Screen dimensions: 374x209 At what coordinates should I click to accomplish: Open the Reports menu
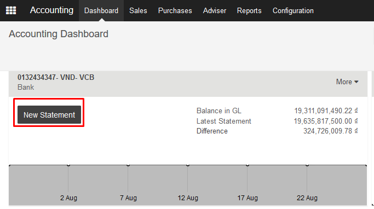(x=249, y=10)
